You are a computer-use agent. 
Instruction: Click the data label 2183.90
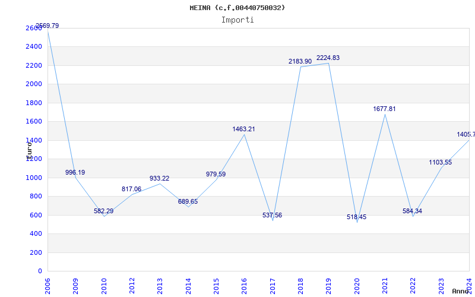[300, 62]
